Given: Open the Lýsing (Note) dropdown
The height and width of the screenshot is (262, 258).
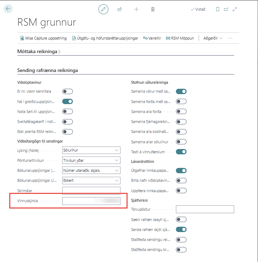Looking at the screenshot, I should pos(91,150).
